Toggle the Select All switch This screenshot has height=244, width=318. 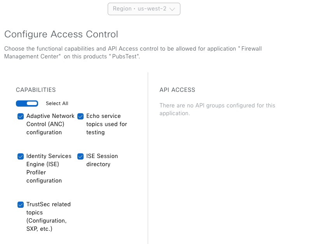(27, 104)
